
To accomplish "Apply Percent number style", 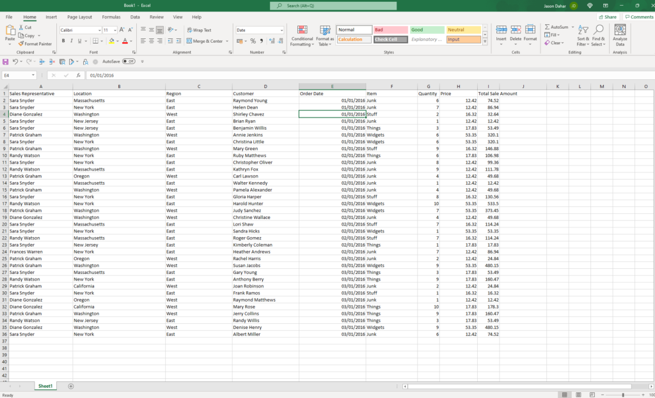I will 254,40.
